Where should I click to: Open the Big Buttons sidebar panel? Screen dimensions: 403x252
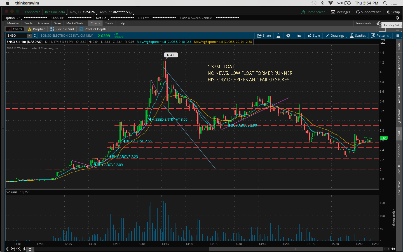(x=399, y=117)
